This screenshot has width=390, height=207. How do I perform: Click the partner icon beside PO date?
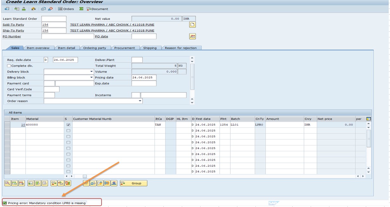click(x=192, y=36)
